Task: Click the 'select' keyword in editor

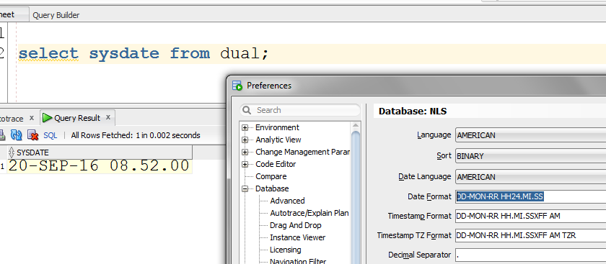Action: 48,53
